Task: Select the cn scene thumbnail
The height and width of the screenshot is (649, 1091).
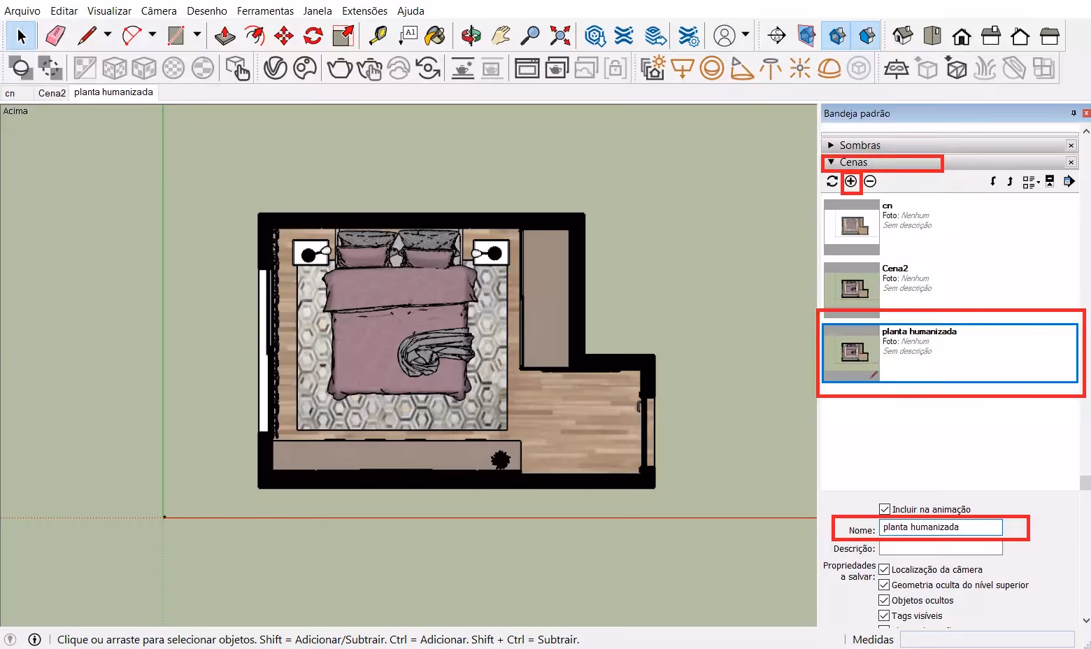Action: [x=851, y=227]
